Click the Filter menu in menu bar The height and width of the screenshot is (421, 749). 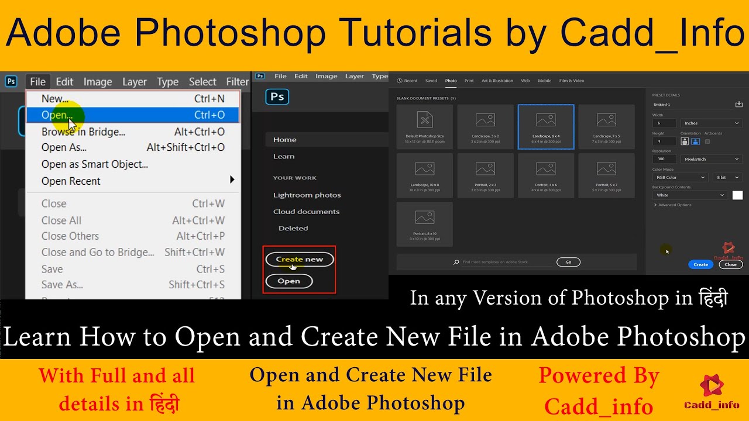[x=237, y=81]
